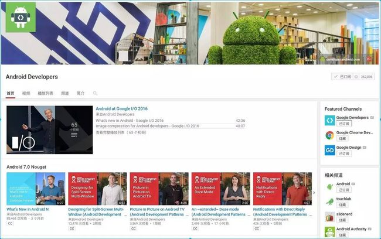Viewport: 381px width, 239px height.
Task: Click the Google Chrome Developers channel icon
Action: click(x=330, y=135)
